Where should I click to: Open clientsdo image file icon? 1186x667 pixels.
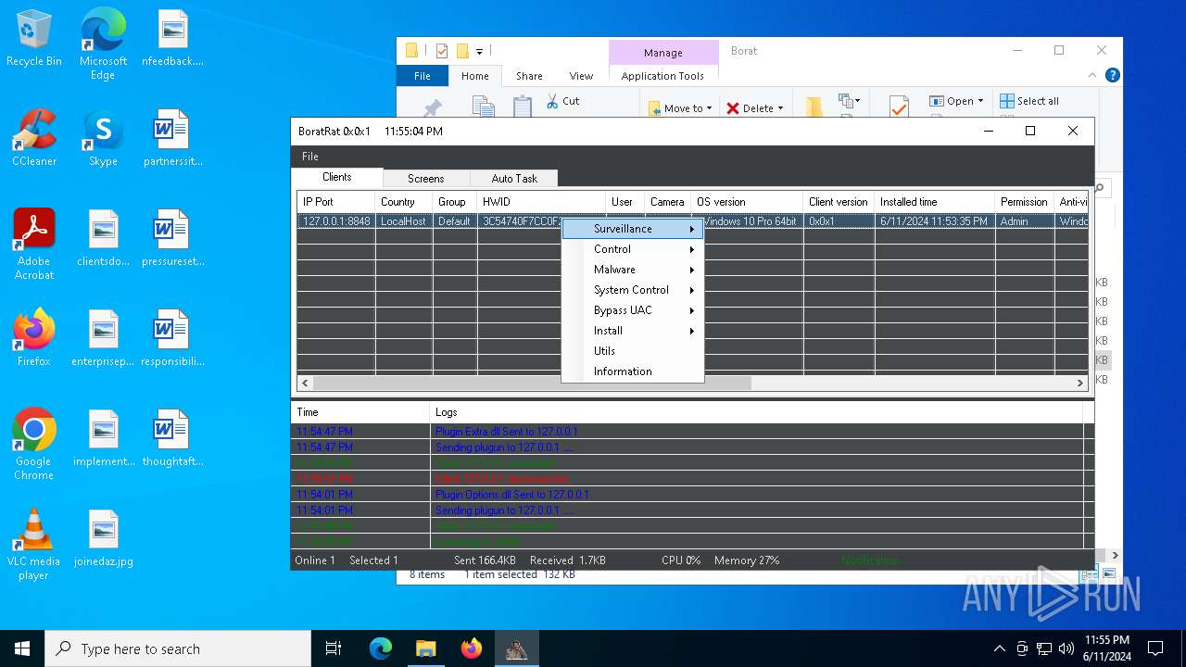point(103,238)
